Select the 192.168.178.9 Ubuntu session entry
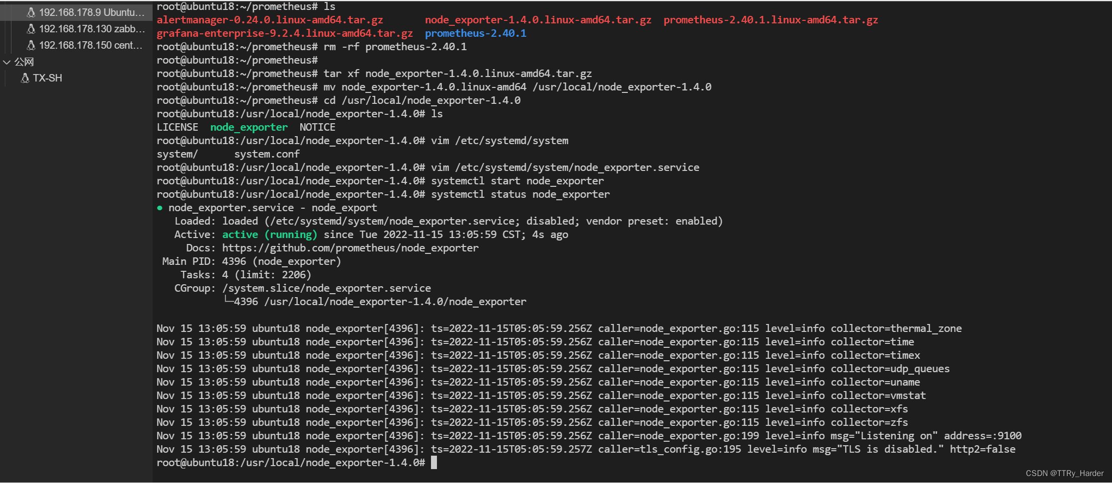Image resolution: width=1112 pixels, height=483 pixels. [91, 12]
